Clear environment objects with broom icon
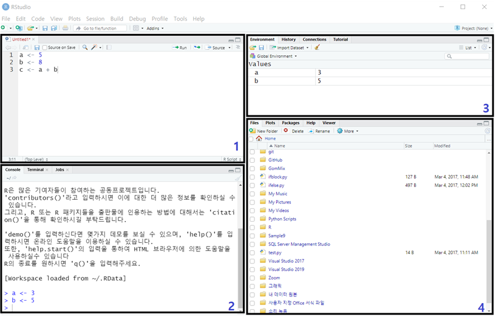 point(318,47)
